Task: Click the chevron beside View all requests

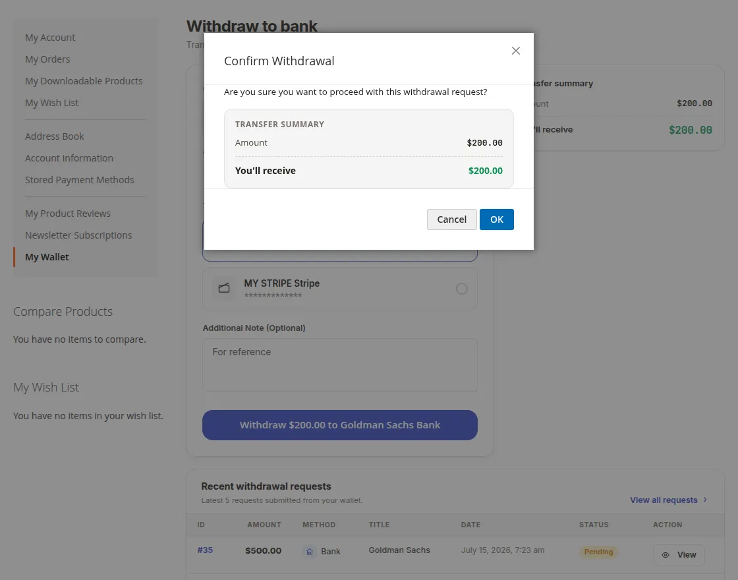Action: (705, 500)
